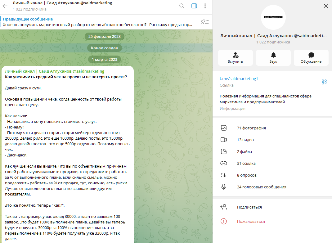Click the video camera icon
This screenshot has height=243, width=332.
(224, 140)
